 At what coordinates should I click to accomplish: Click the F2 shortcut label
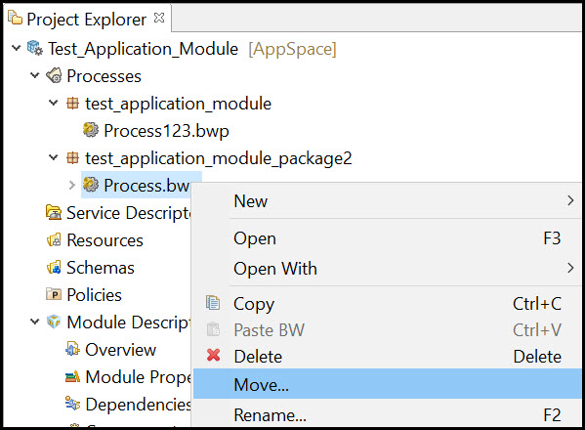tap(552, 415)
